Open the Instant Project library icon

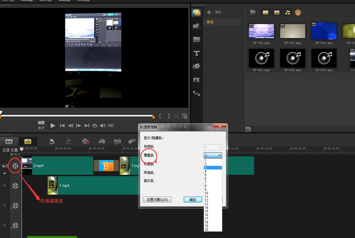pos(197,26)
